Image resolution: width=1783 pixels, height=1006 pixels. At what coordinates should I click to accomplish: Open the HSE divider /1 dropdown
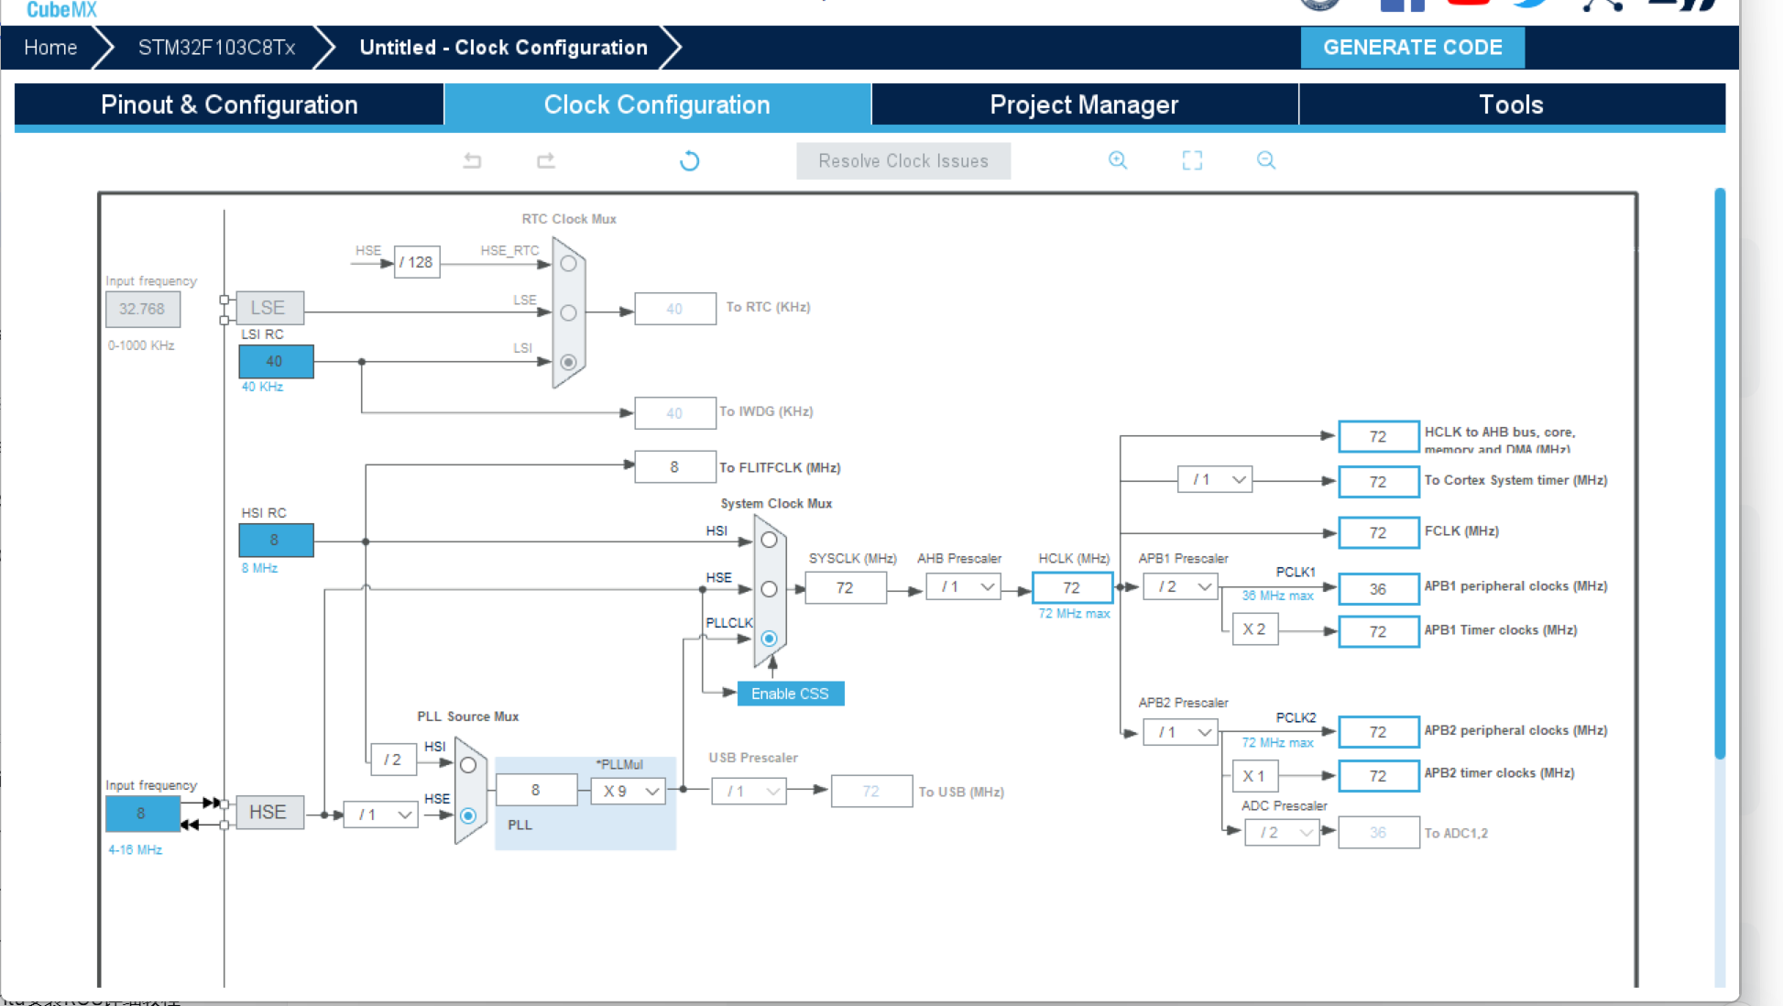[x=380, y=815]
